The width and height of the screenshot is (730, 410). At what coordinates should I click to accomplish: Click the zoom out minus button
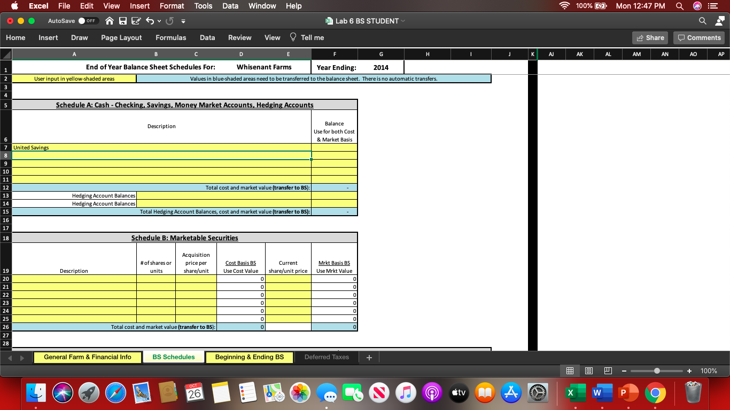[624, 371]
